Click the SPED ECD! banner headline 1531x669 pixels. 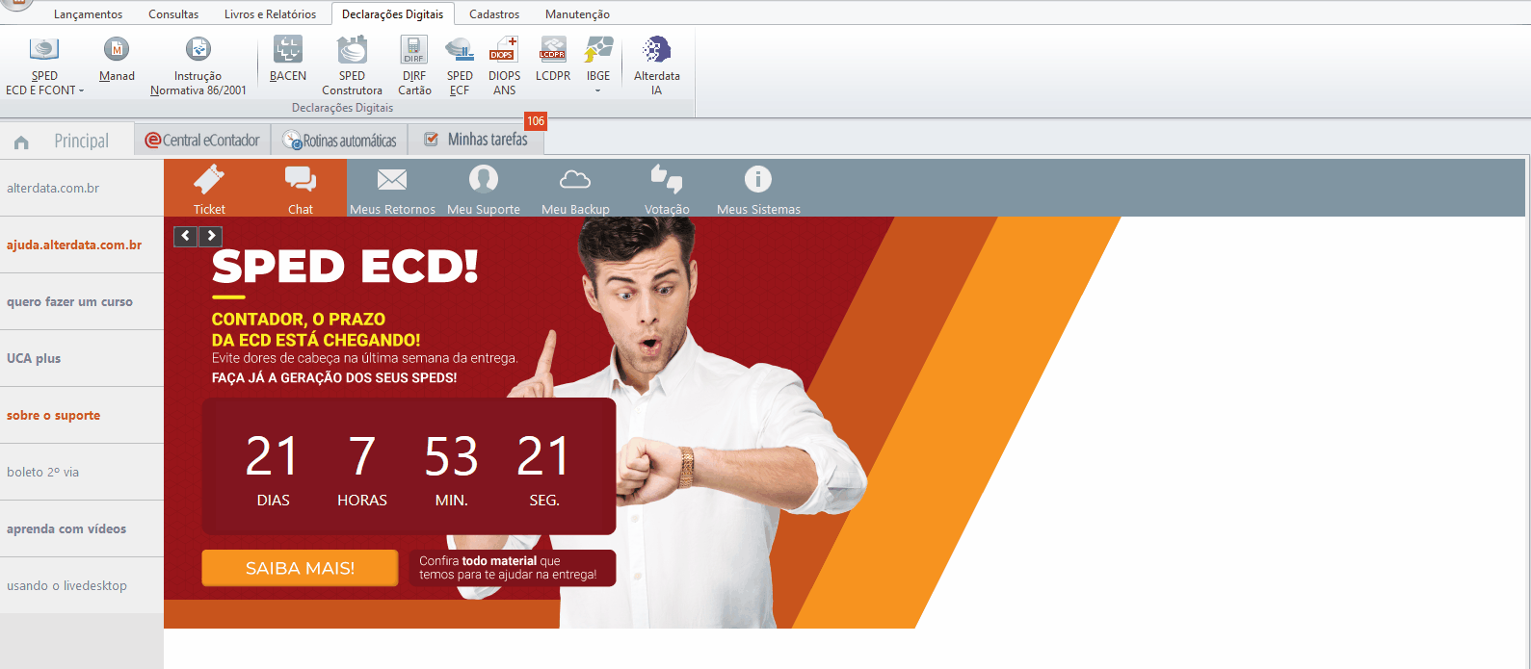345,267
